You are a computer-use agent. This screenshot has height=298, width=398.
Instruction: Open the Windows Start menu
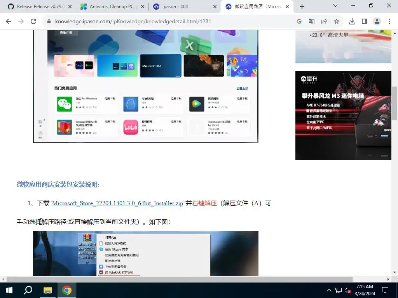coord(9,290)
